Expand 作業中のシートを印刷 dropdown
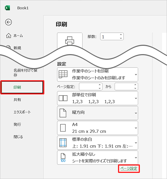Screen dimensions: 167x179 tap(98, 74)
